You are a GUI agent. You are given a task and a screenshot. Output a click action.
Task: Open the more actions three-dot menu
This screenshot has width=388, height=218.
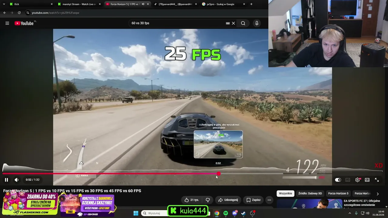tap(269, 200)
